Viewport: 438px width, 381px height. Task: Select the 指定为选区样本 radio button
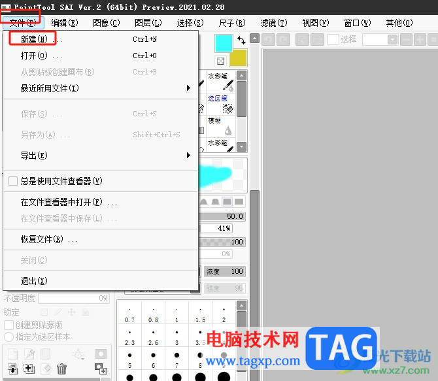[8, 337]
